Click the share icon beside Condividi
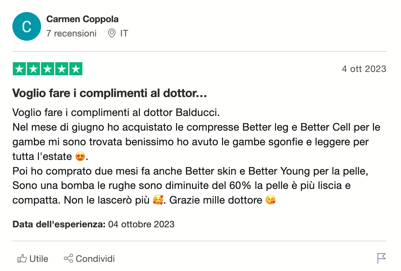This screenshot has height=271, width=401. click(x=68, y=259)
